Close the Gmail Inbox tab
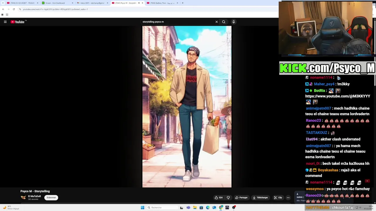 (x=108, y=3)
